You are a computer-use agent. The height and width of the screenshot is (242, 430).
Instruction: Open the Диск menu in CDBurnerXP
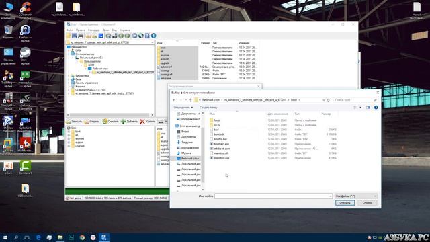(105, 30)
